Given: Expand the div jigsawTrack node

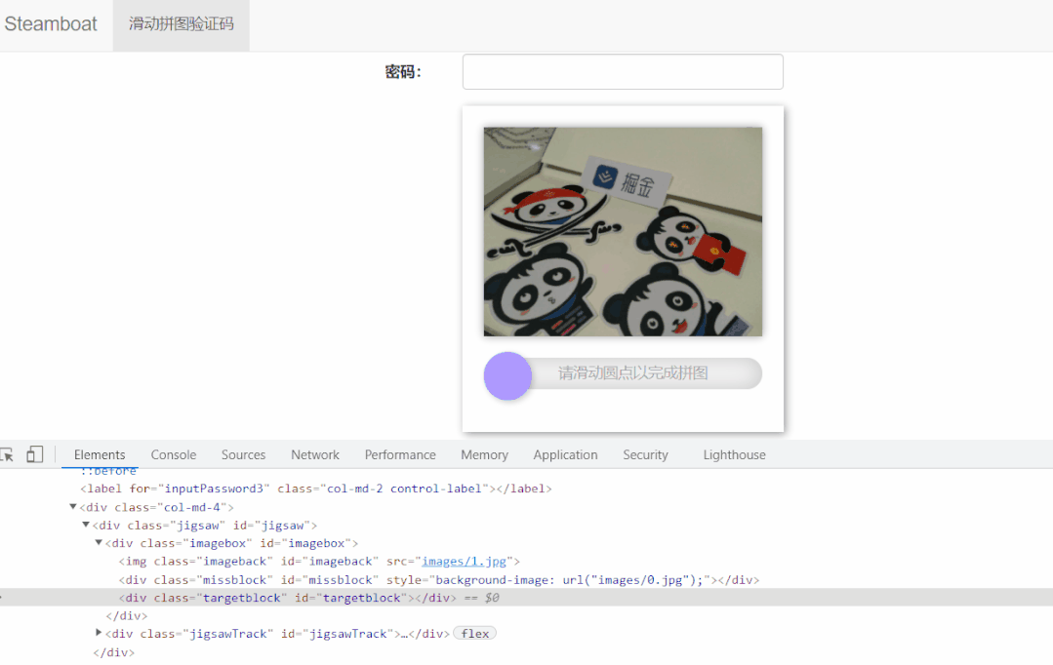Looking at the screenshot, I should point(98,633).
